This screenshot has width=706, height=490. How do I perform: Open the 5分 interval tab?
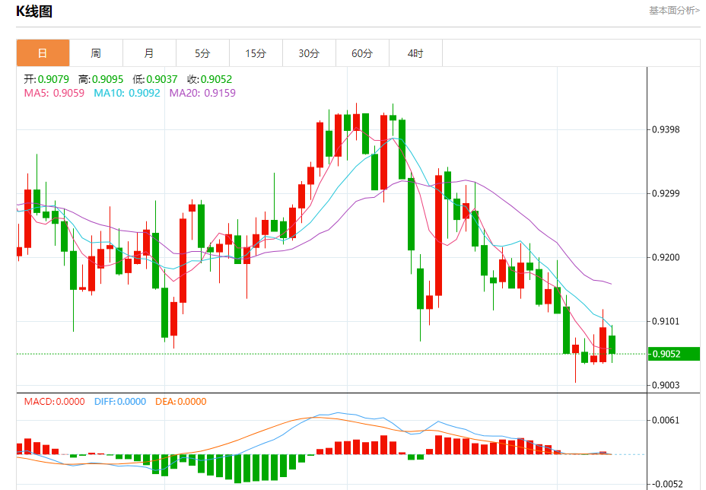pyautogui.click(x=202, y=53)
